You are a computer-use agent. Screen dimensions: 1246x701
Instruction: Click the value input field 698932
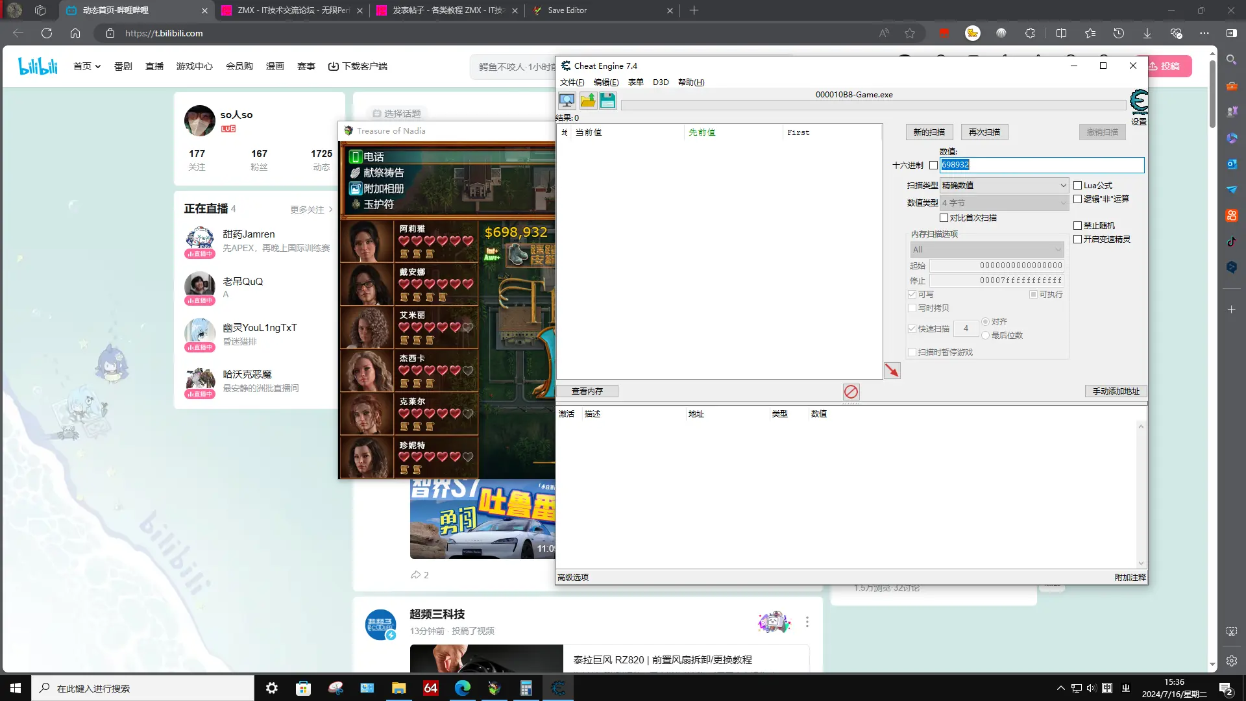(x=1042, y=166)
